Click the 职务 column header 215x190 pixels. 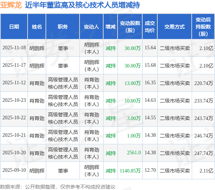click(63, 27)
